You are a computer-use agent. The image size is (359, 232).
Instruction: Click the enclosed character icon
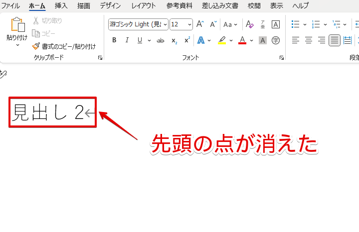(x=276, y=40)
